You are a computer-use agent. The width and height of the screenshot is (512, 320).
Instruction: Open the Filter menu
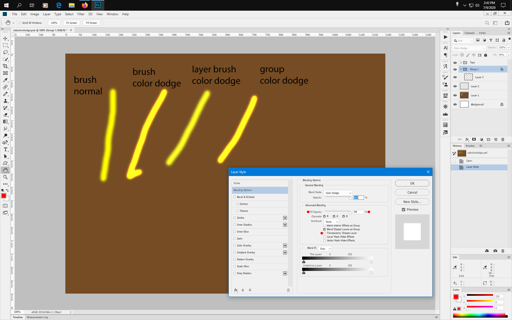point(81,14)
